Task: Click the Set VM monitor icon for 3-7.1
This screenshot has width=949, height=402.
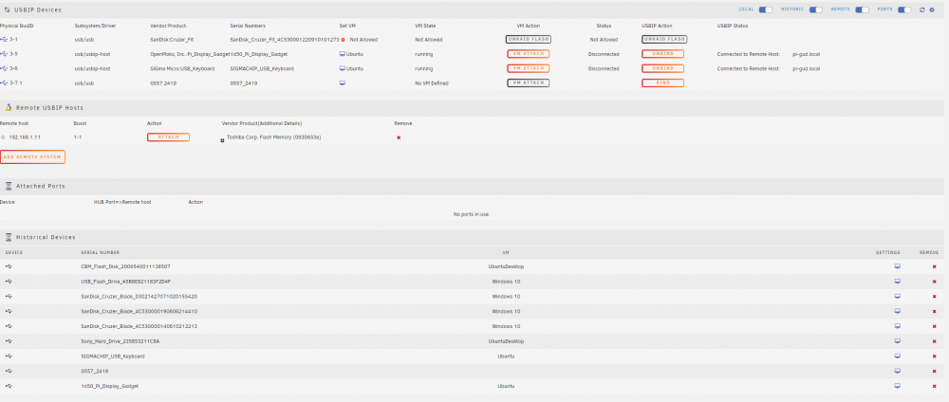Action: pos(342,82)
